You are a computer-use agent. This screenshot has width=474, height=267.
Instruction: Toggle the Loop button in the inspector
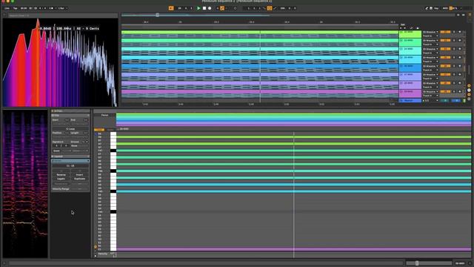(x=70, y=128)
